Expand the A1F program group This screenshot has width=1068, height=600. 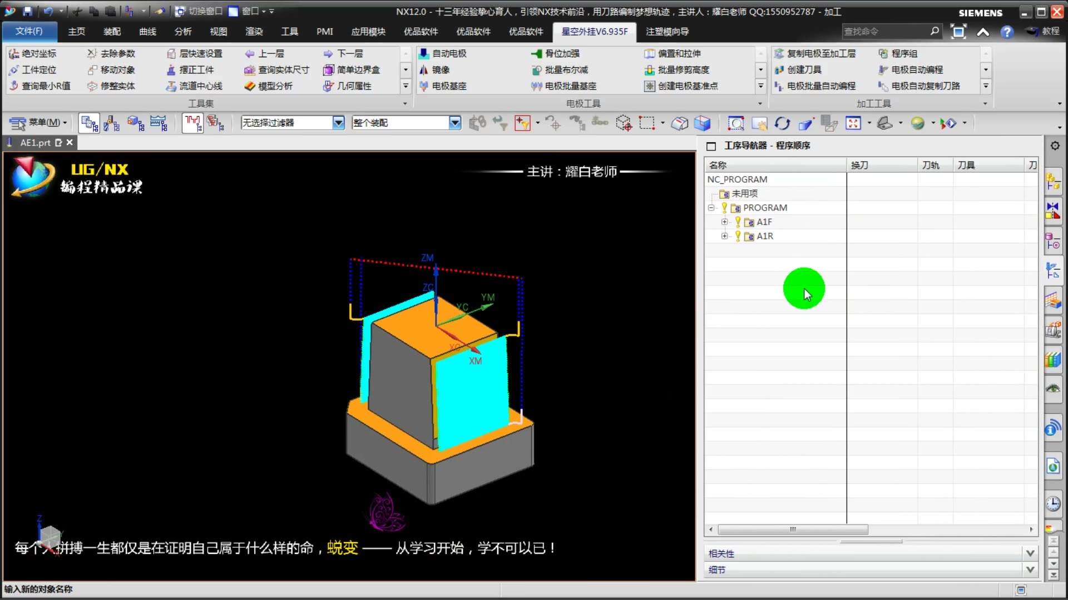(724, 222)
